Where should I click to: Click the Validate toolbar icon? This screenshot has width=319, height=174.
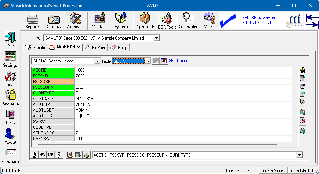99,21
